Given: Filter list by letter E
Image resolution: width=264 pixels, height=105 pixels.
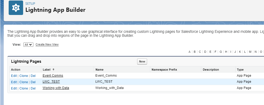Looking at the screenshot, I should (x=210, y=52).
